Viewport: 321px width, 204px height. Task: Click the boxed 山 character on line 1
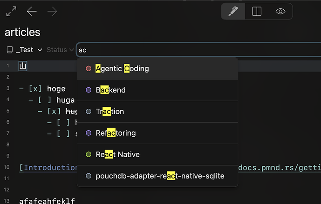click(23, 66)
